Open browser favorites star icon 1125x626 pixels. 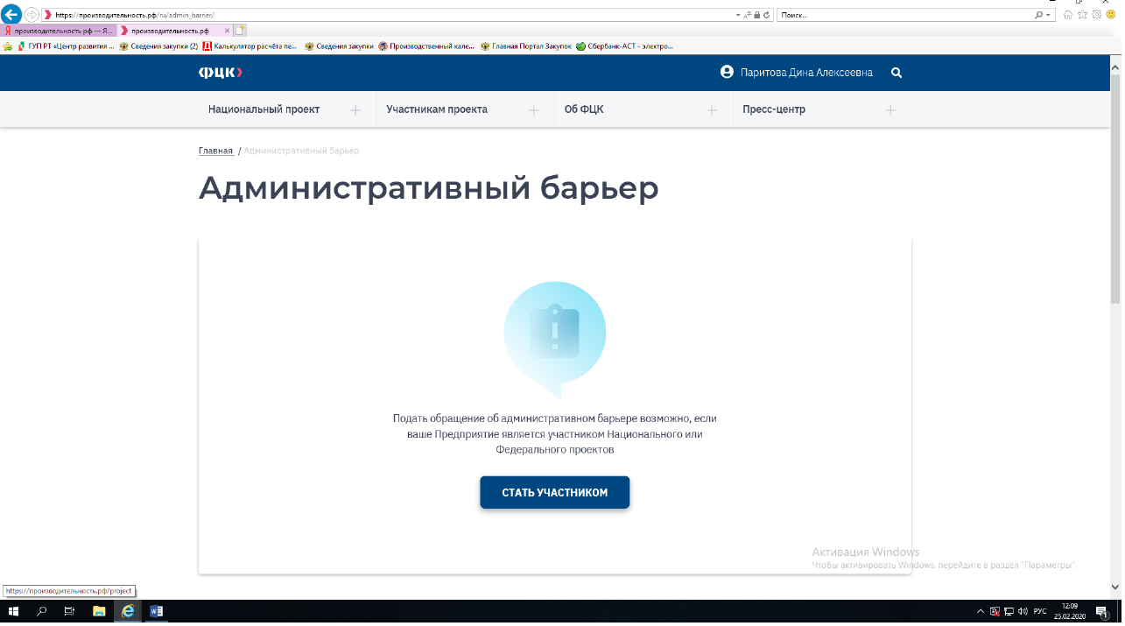(1082, 15)
